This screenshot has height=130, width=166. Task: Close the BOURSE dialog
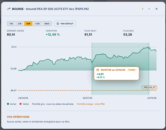point(156,9)
